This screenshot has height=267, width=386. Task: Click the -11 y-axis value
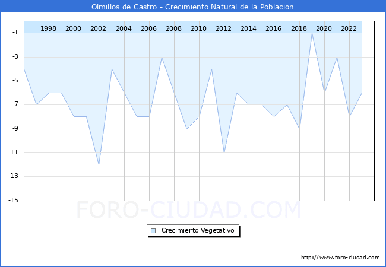14,152
